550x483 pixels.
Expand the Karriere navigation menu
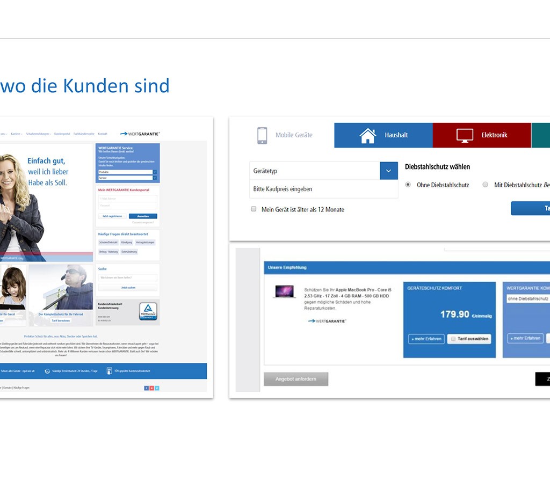[x=16, y=134]
